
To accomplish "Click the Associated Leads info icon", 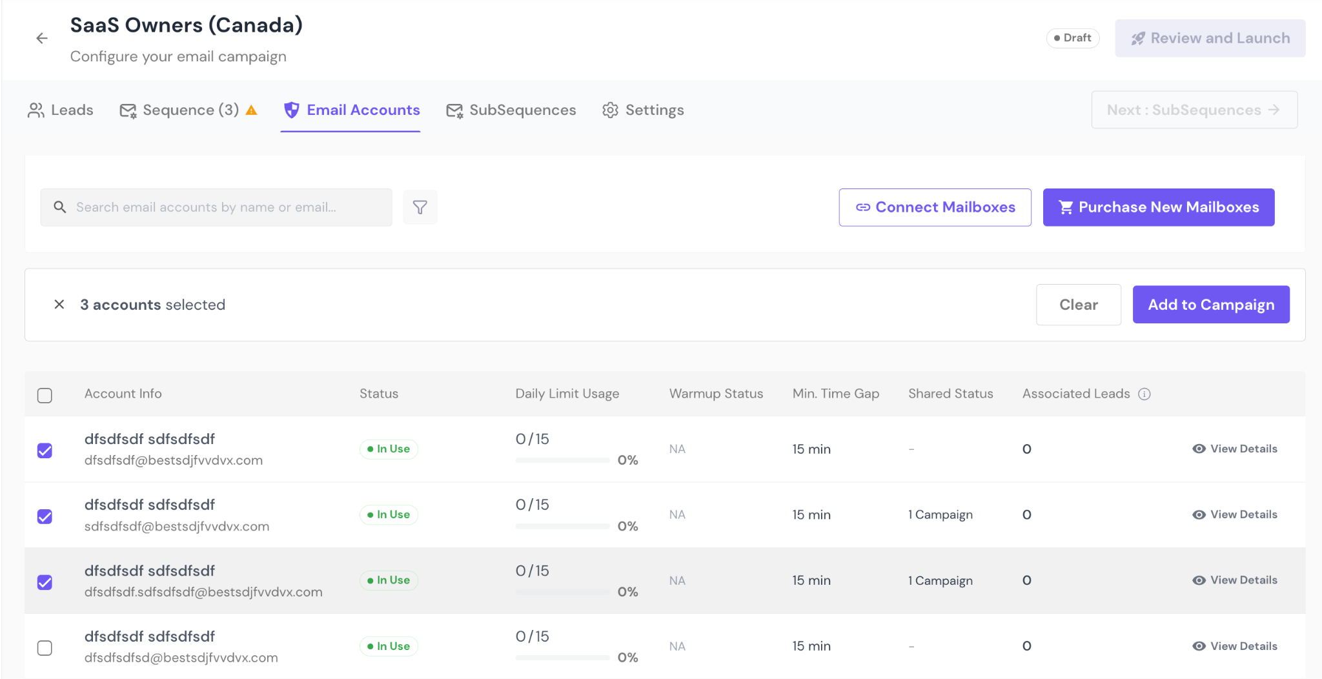I will [1144, 394].
